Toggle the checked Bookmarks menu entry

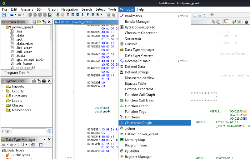coord(133,16)
